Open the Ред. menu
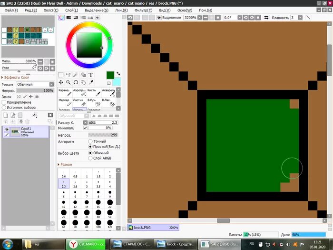 click(31, 10)
